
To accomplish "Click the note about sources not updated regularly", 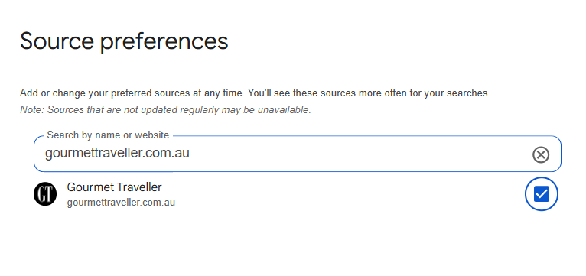I will [165, 110].
